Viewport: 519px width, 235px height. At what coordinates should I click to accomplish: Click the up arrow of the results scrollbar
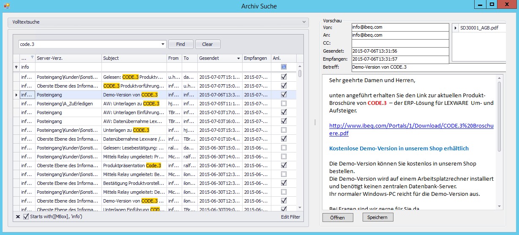(x=300, y=66)
